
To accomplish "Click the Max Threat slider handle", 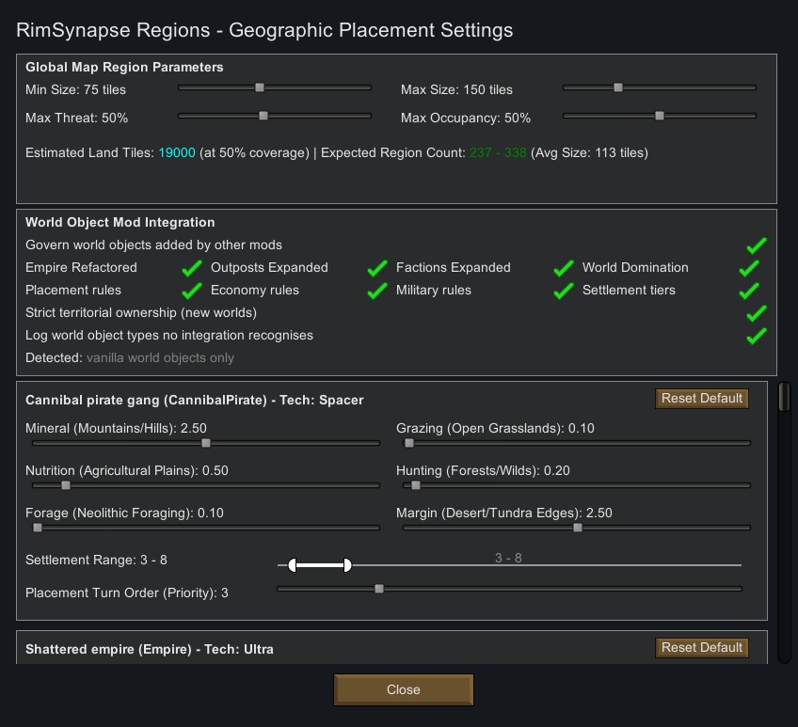I will click(263, 116).
